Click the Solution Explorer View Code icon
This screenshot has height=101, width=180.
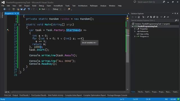click(161, 17)
